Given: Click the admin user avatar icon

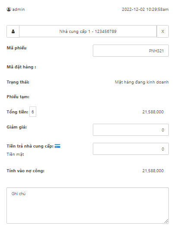Looking at the screenshot, I should coord(9,10).
